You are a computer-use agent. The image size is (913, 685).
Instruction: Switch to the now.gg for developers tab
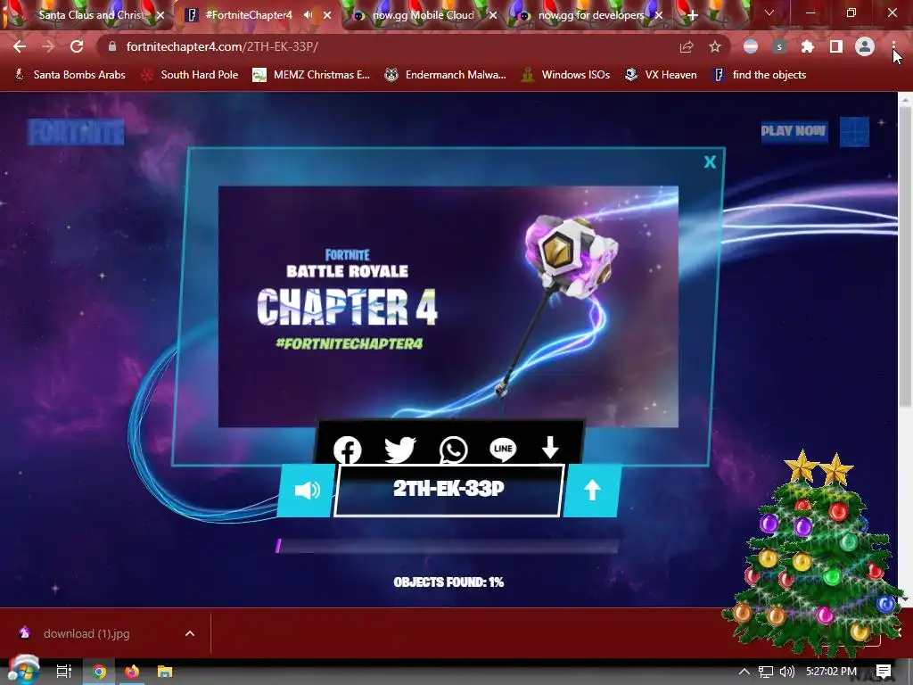point(590,15)
